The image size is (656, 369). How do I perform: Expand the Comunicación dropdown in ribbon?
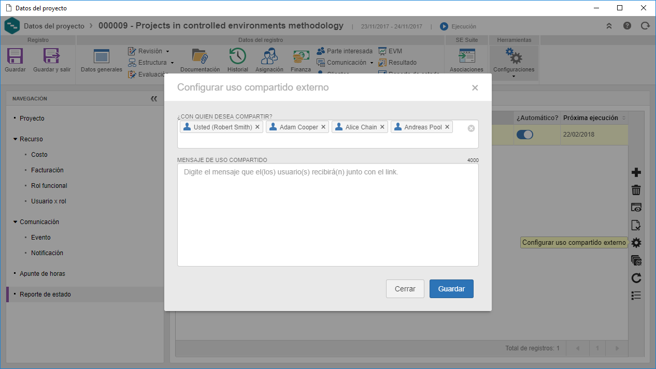tap(372, 63)
